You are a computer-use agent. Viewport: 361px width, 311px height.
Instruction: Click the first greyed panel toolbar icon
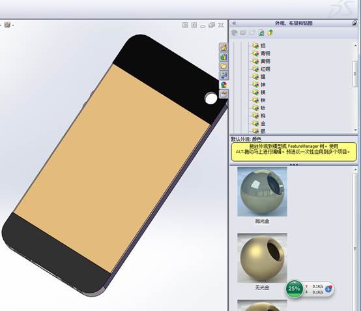coord(235,33)
